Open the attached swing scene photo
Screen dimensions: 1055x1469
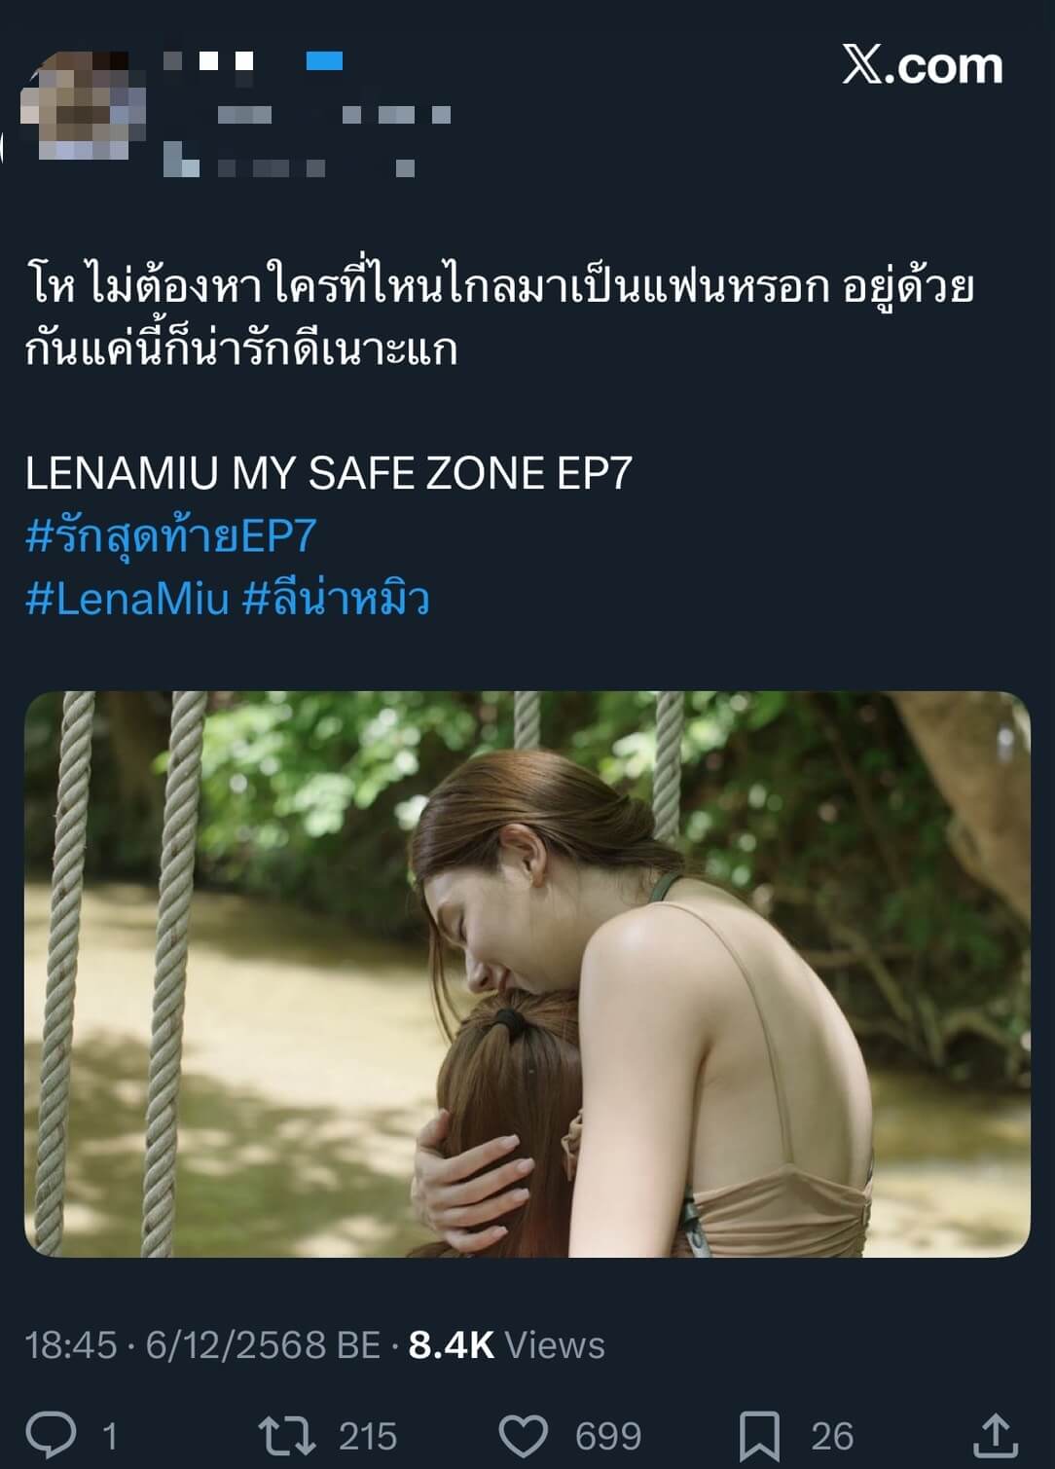click(x=527, y=973)
